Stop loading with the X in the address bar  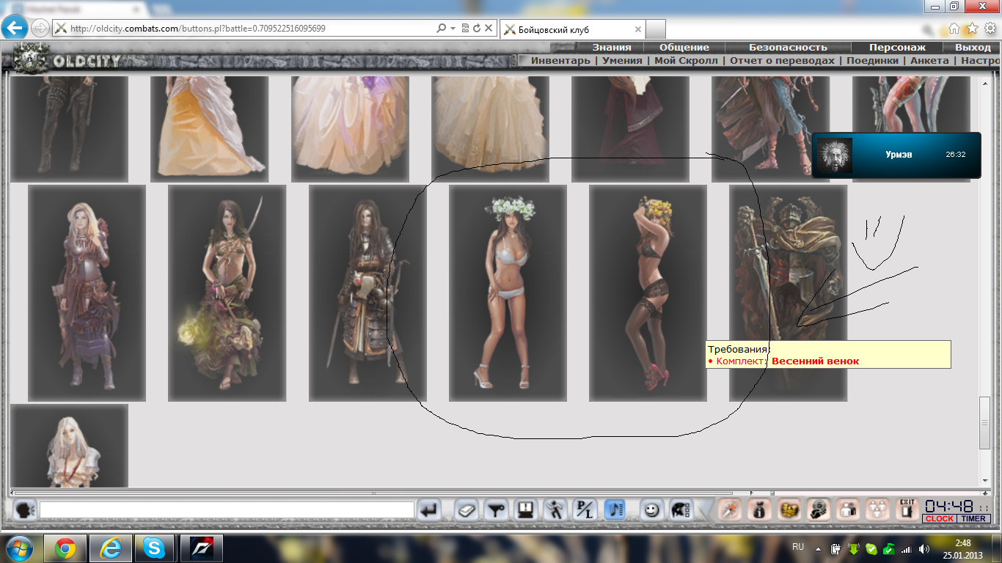point(489,29)
